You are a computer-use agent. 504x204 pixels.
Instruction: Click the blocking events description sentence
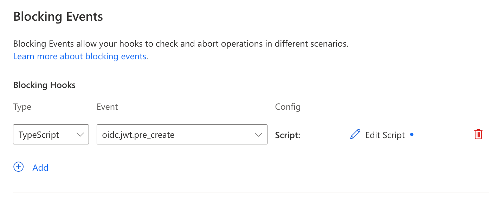181,44
